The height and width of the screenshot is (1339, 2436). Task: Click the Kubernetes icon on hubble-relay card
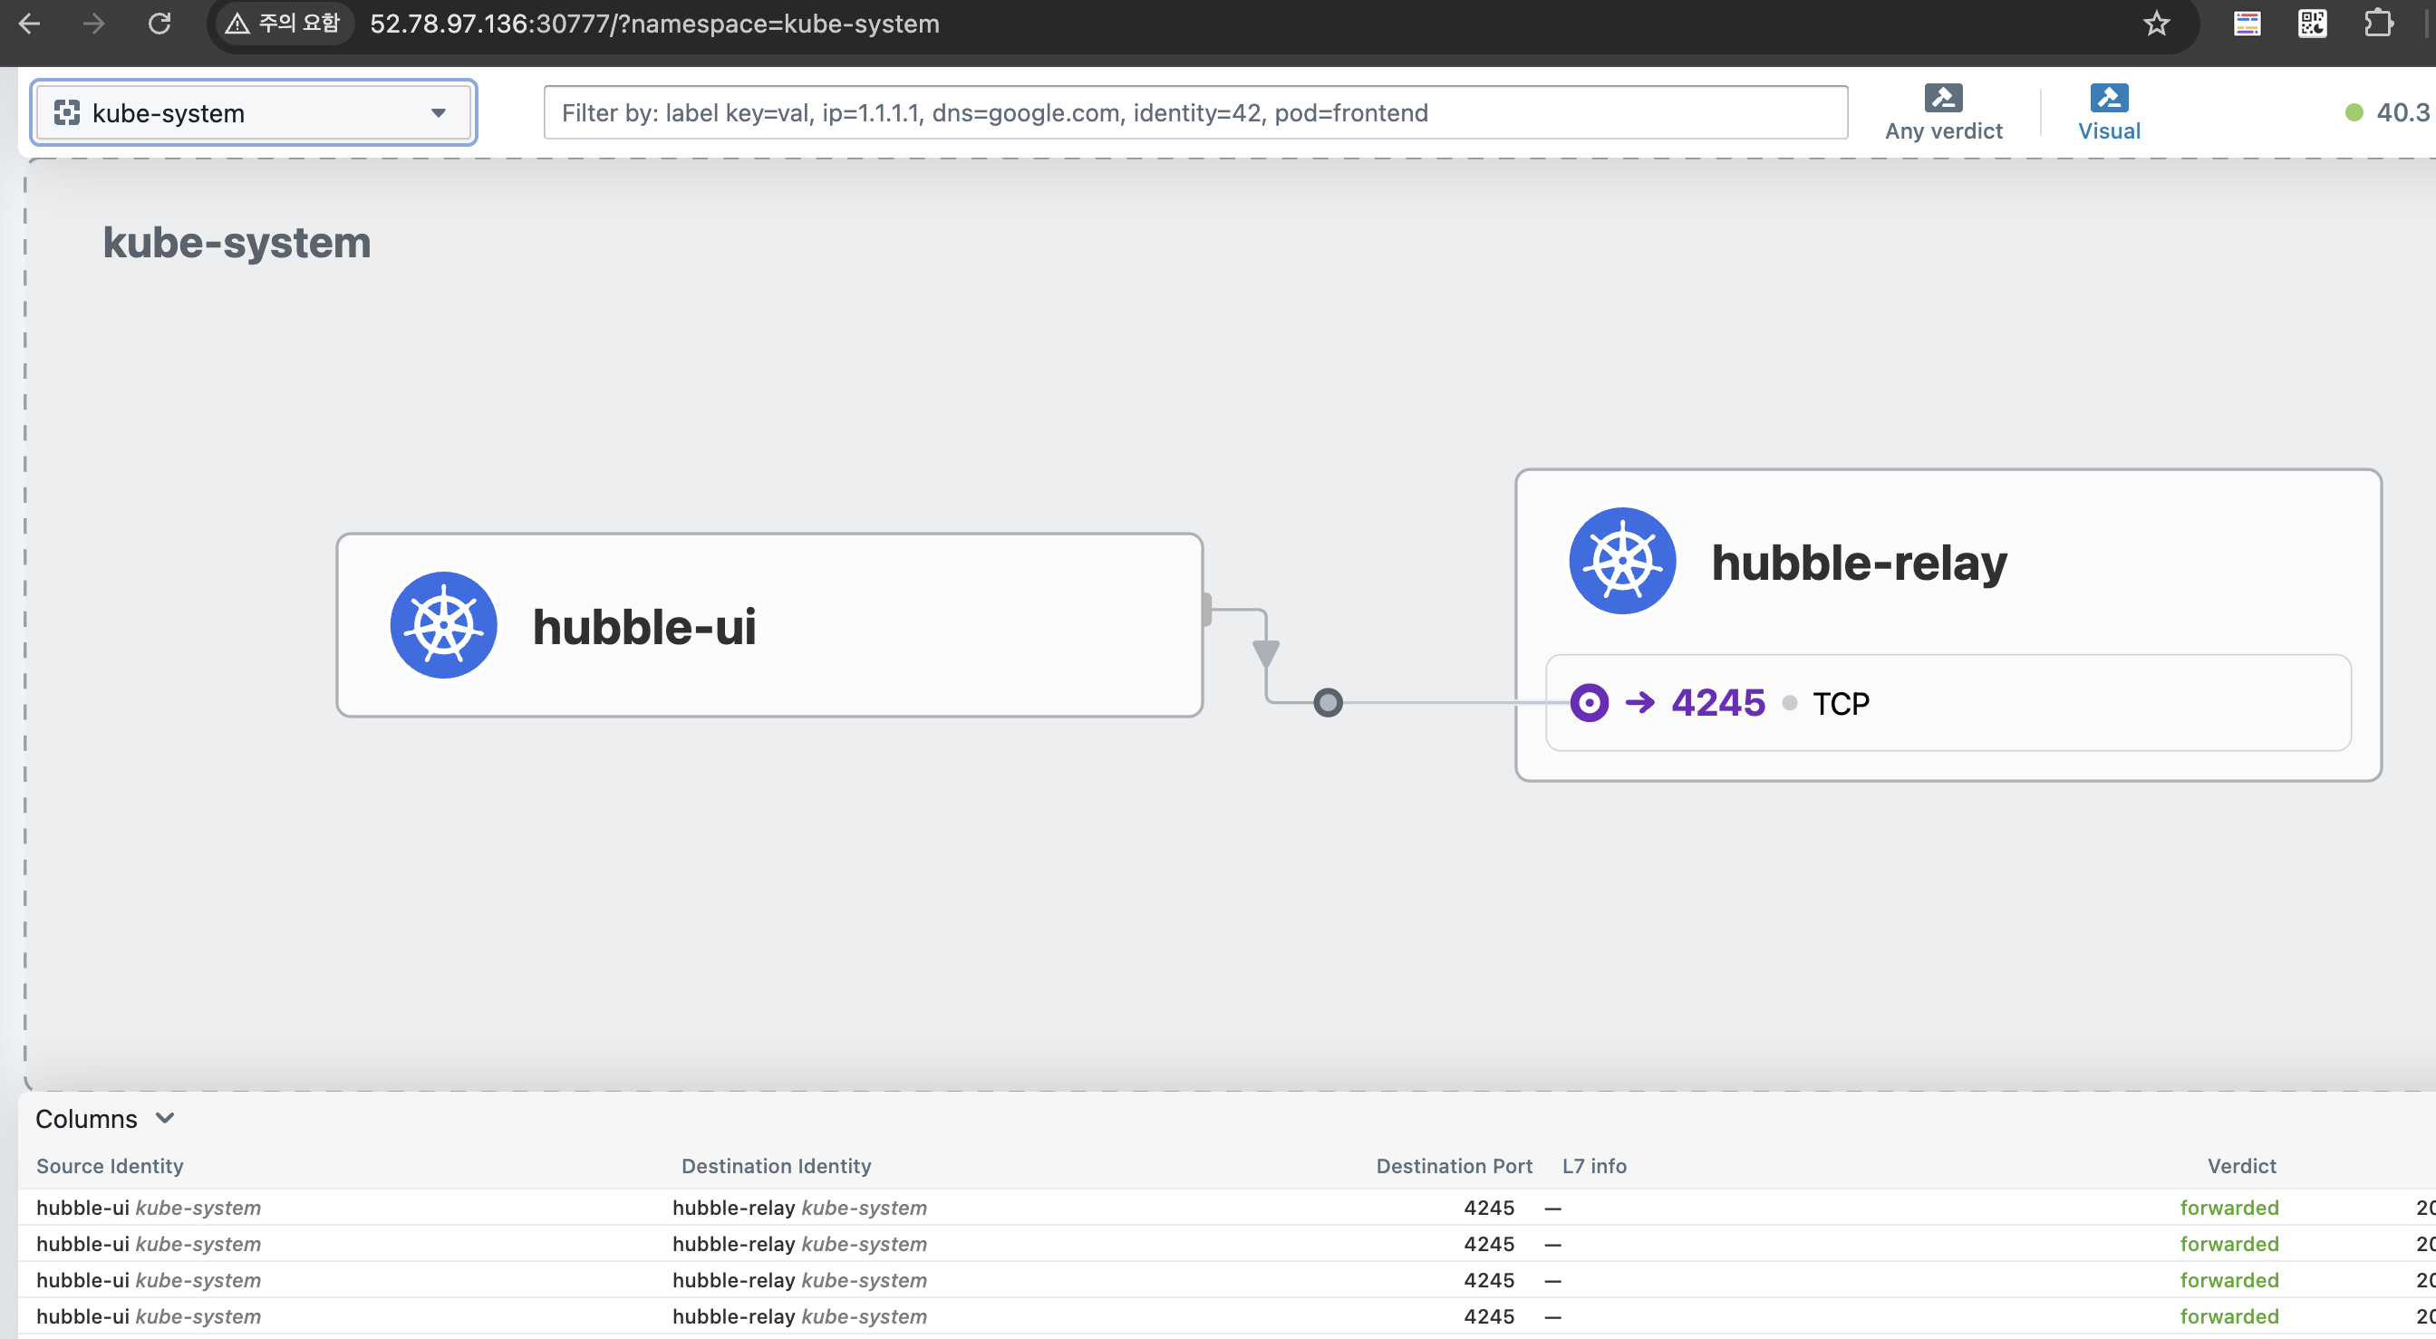[x=1622, y=561]
